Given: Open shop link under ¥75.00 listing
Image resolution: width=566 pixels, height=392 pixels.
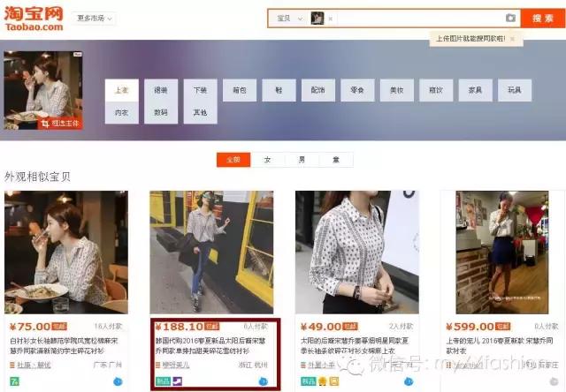Looking at the screenshot, I should coord(34,365).
